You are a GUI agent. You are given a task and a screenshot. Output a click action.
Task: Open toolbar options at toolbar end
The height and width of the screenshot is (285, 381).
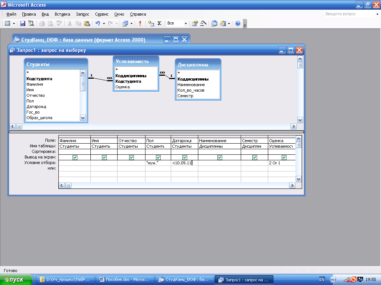point(245,24)
